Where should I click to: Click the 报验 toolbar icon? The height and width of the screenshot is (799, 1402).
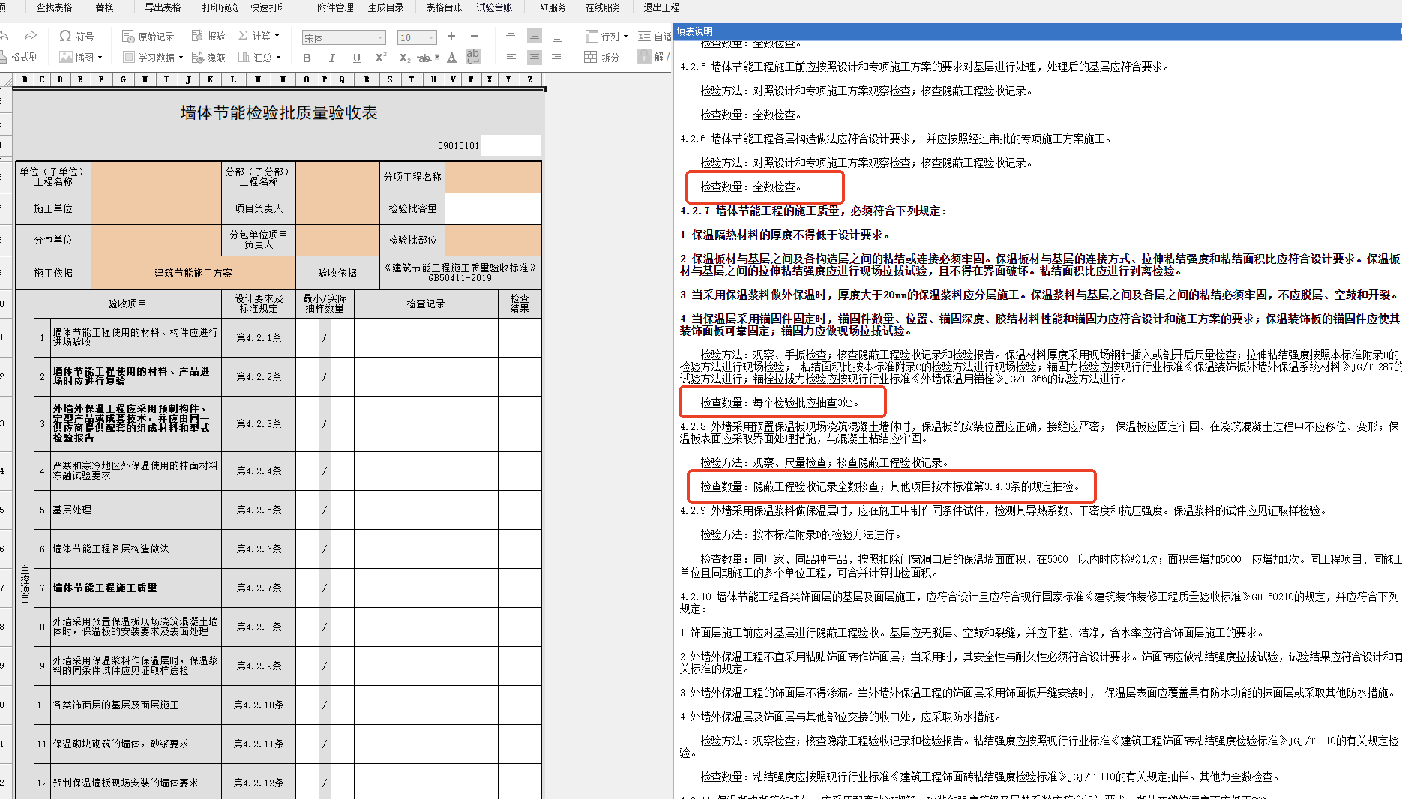(208, 36)
